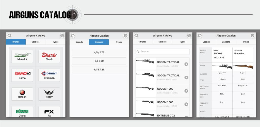Screen dimensions: 260x127
Task: Choose the 4,5 / 177 caliber
Action: (99, 52)
